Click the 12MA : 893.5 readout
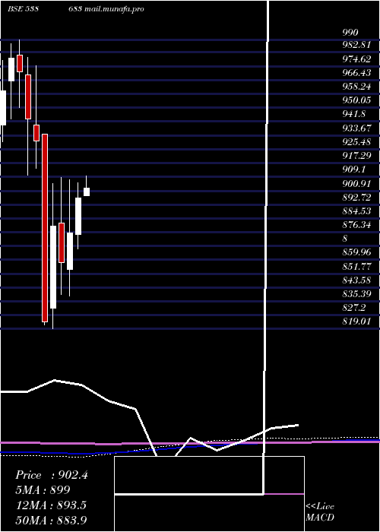 (51, 505)
